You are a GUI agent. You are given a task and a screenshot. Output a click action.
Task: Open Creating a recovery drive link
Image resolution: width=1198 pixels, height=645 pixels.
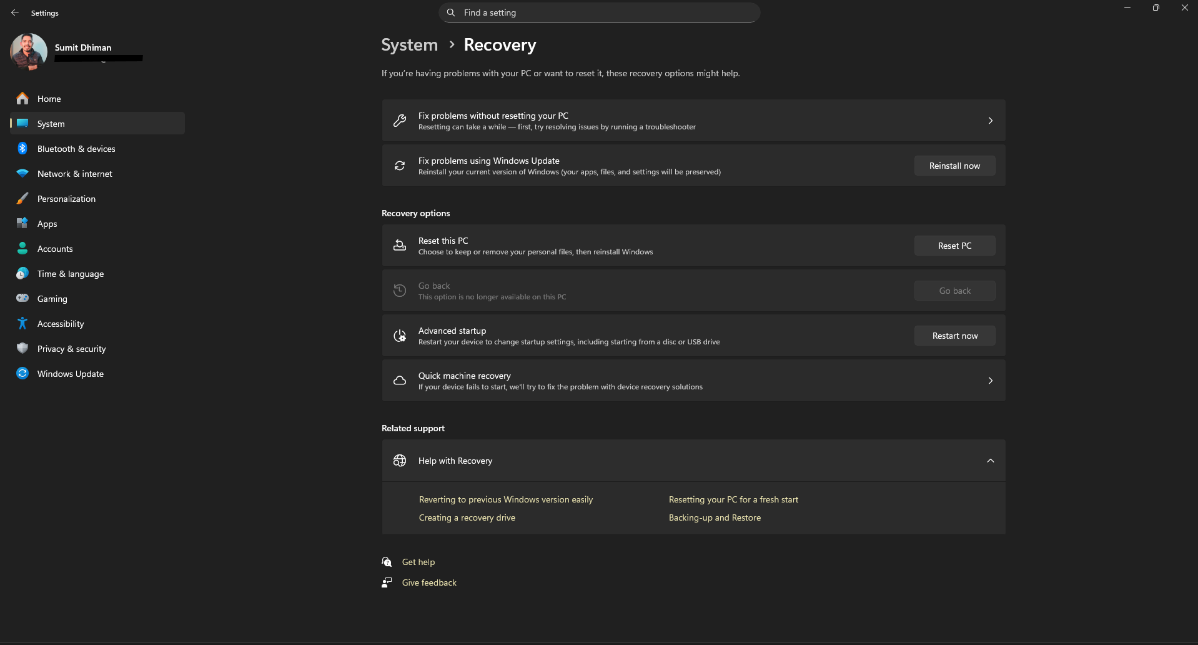point(467,517)
